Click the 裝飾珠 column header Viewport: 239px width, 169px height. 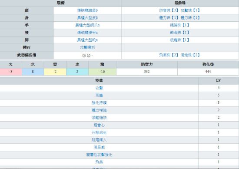click(180, 3)
